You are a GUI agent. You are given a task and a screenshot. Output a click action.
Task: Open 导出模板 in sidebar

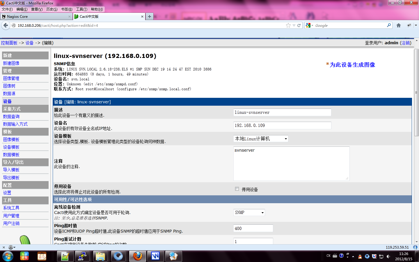11,178
